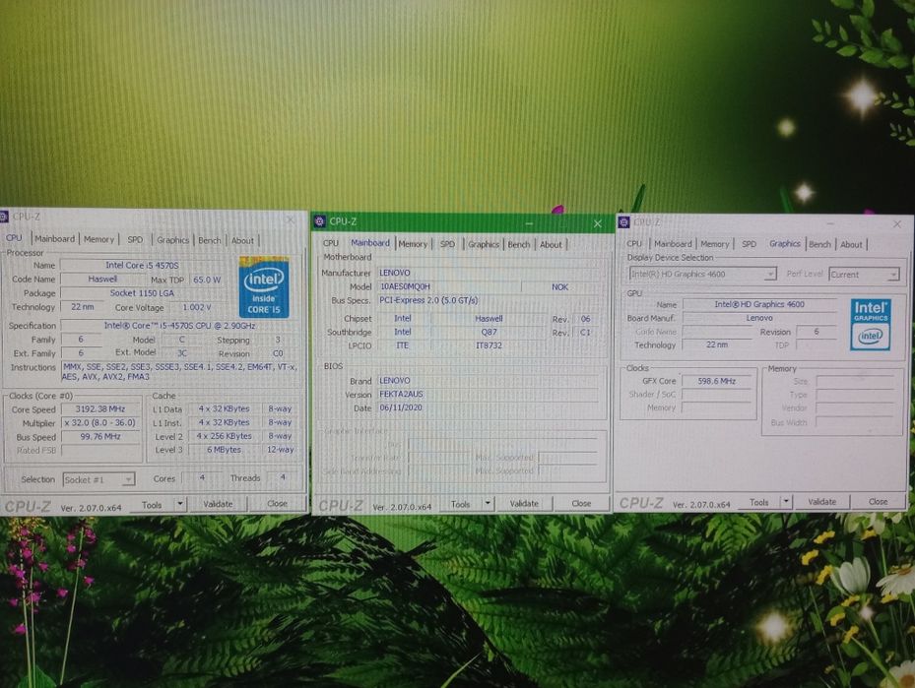Select Mainboard tab in right CPU-Z window
Viewport: 915px width, 688px height.
click(673, 244)
